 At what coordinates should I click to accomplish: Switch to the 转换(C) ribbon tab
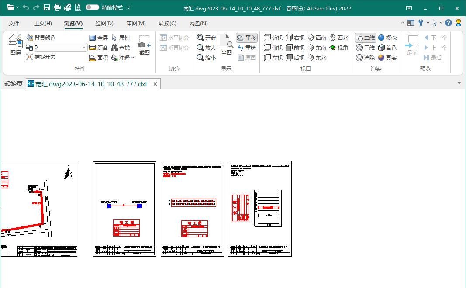pyautogui.click(x=168, y=24)
